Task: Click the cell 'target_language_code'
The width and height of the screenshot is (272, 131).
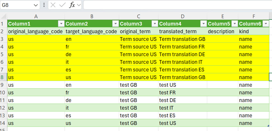Action: click(92, 31)
